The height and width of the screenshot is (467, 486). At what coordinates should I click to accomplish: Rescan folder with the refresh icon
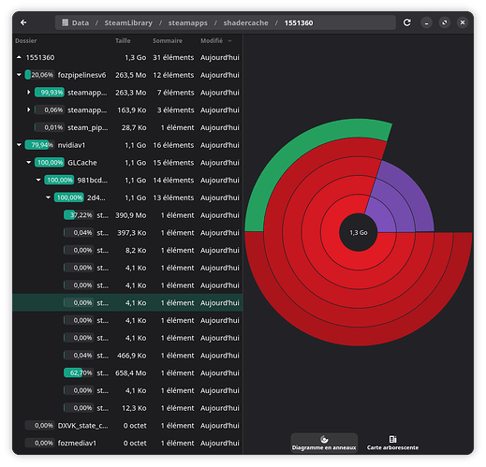click(x=406, y=22)
